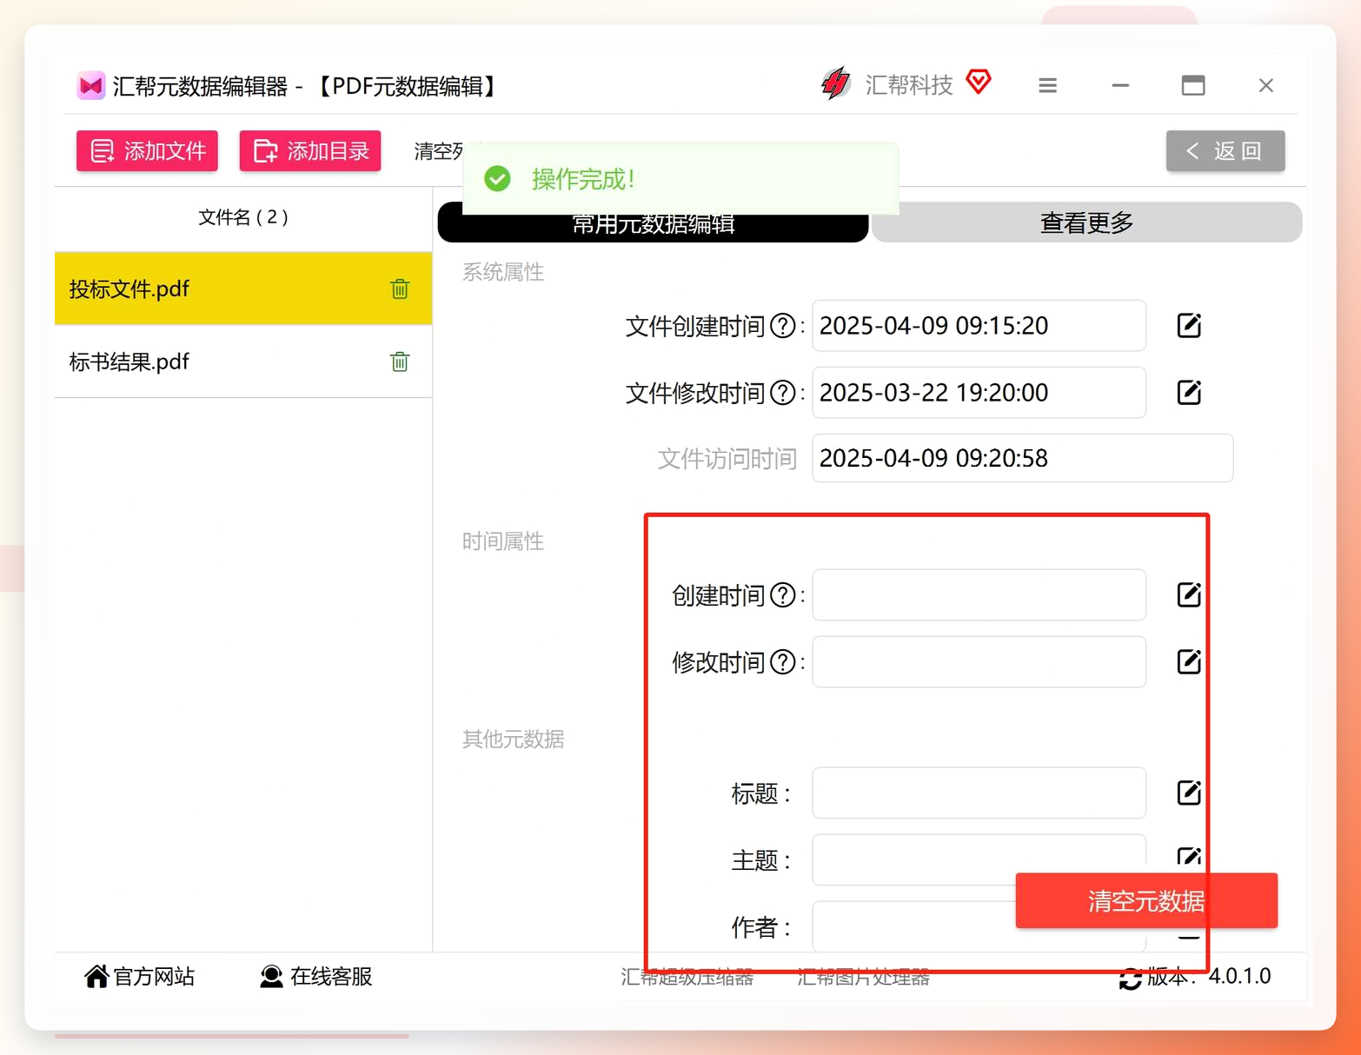This screenshot has width=1361, height=1055.
Task: Show help for 文件创建时间
Action: tap(783, 326)
